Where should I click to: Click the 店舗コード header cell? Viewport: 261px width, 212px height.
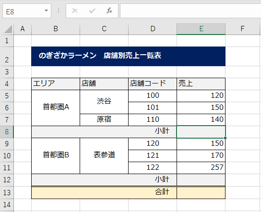click(x=153, y=84)
